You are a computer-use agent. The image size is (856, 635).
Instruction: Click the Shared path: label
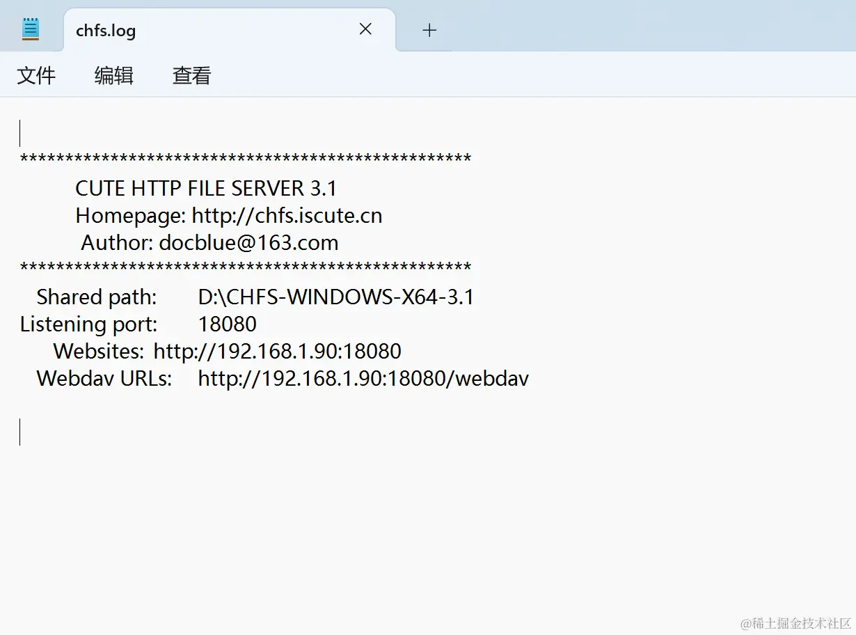point(97,297)
